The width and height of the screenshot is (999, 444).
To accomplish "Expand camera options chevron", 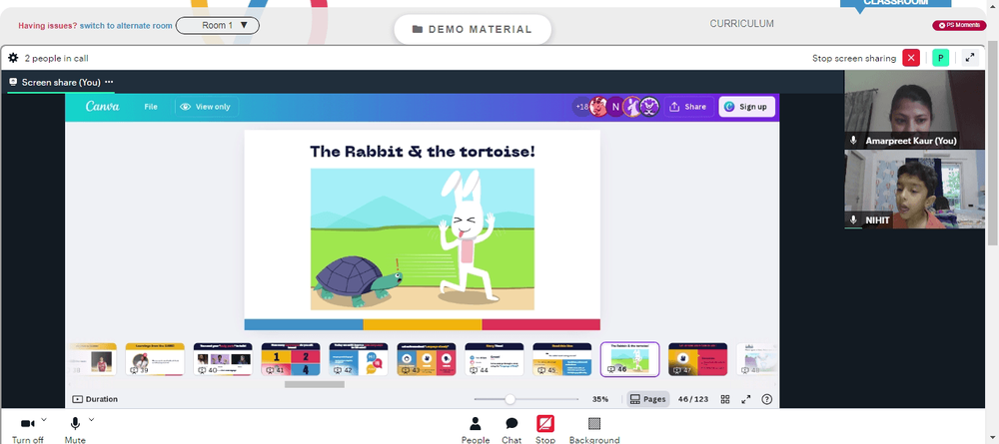I will (43, 419).
